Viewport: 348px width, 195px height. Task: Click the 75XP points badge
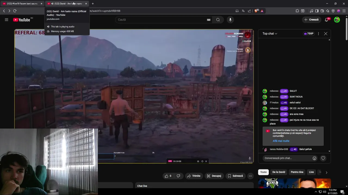point(309,34)
